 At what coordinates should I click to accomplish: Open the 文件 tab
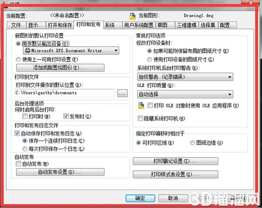17,25
